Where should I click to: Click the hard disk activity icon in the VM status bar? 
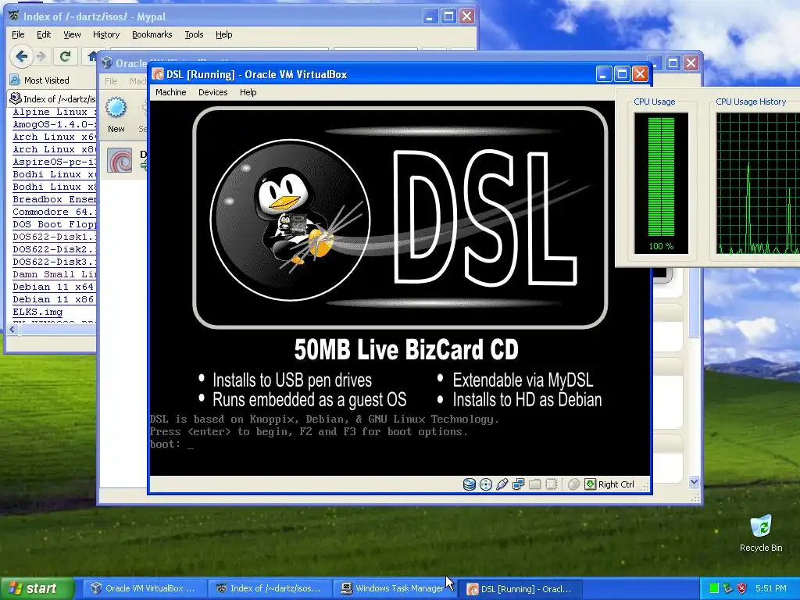point(469,484)
